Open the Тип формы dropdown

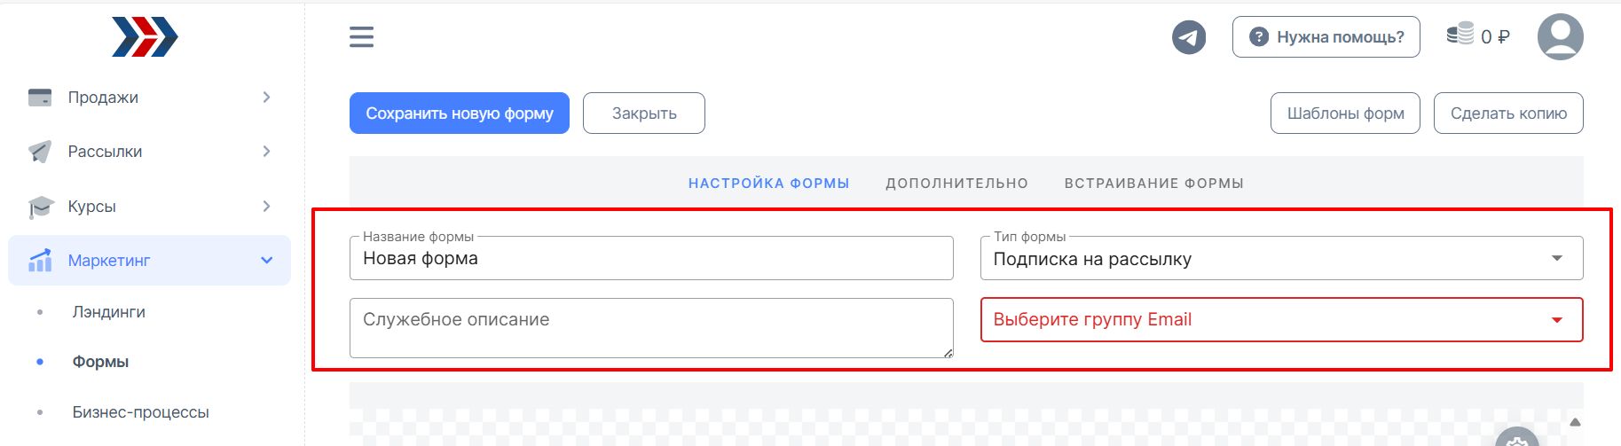[1281, 258]
